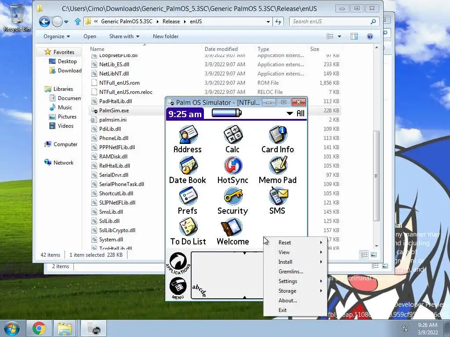The height and width of the screenshot is (337, 450).
Task: Open the Storage submenu
Action: click(x=295, y=291)
